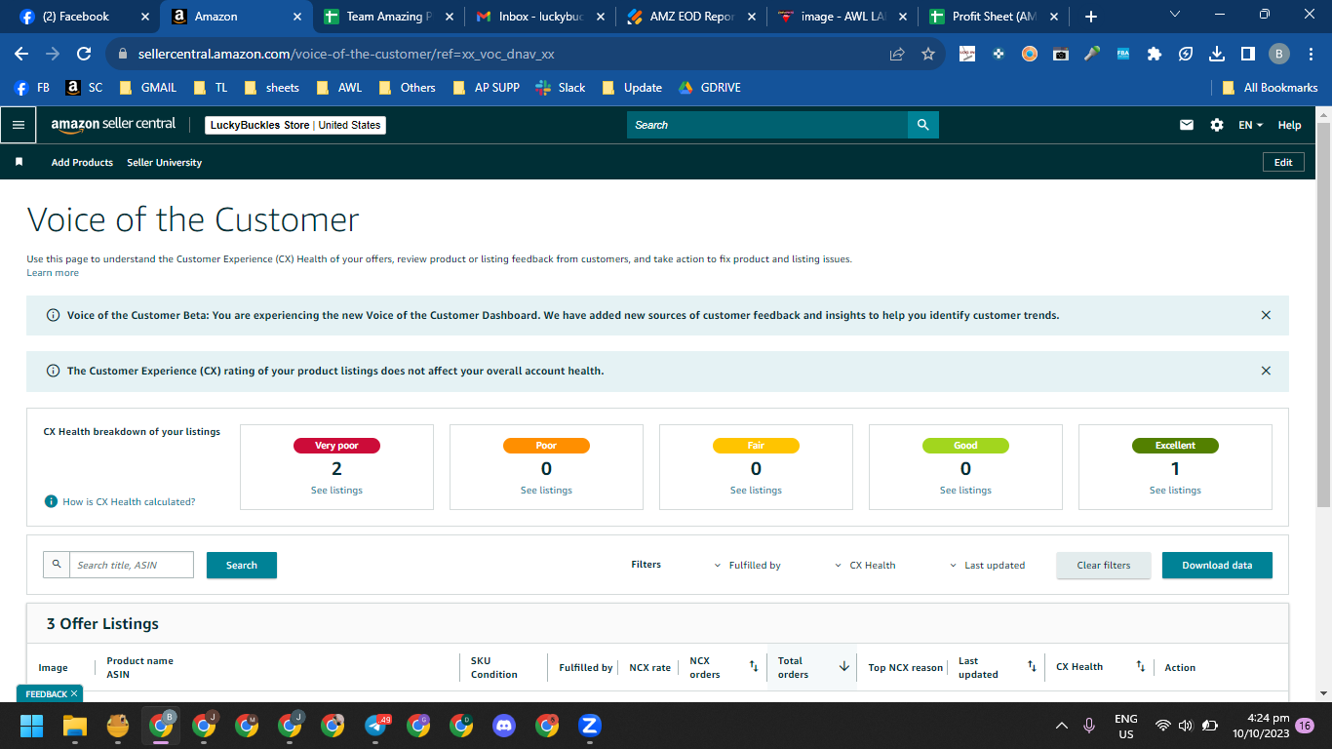The height and width of the screenshot is (749, 1332).
Task: Bookmark this page with the star icon
Action: tap(928, 54)
